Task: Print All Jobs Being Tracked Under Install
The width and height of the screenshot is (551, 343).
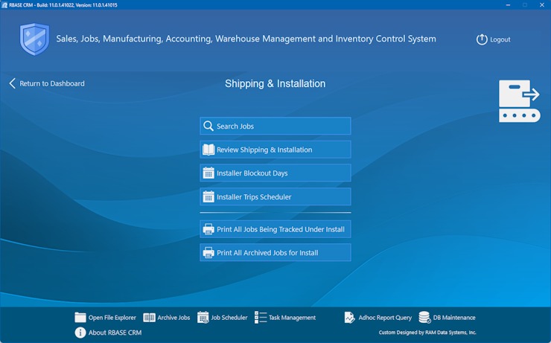Action: 275,229
